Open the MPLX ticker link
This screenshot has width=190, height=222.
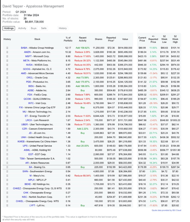(31, 180)
